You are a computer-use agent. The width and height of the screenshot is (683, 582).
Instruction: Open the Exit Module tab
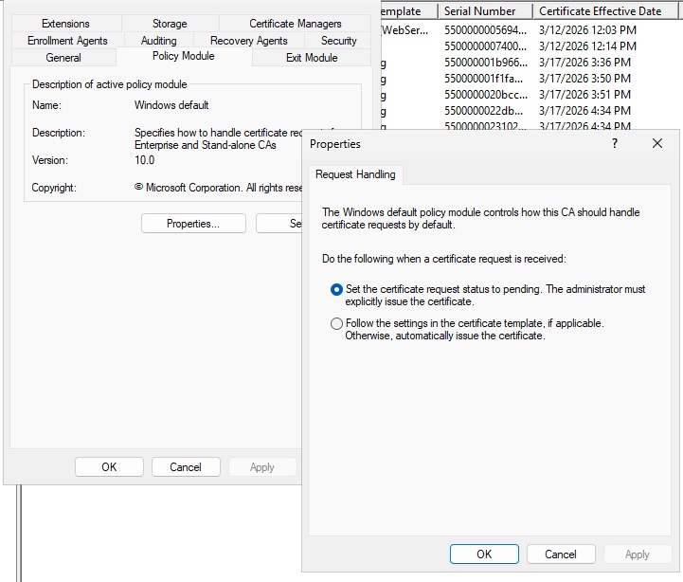(312, 58)
